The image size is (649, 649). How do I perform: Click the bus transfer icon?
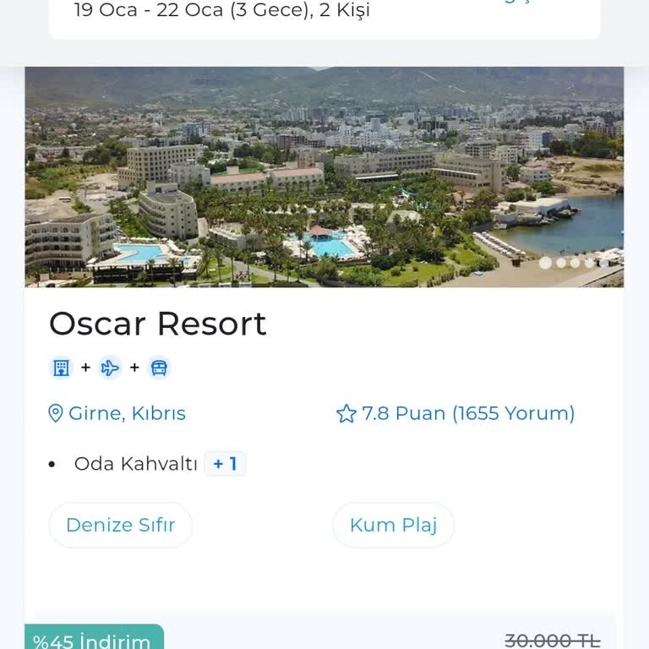click(x=159, y=368)
